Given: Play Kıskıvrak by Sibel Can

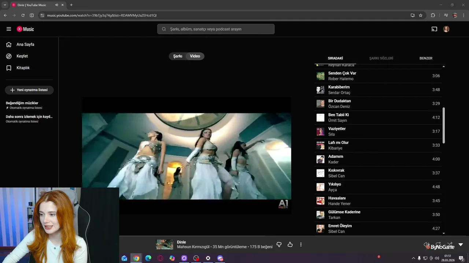Looking at the screenshot, I should (x=378, y=173).
